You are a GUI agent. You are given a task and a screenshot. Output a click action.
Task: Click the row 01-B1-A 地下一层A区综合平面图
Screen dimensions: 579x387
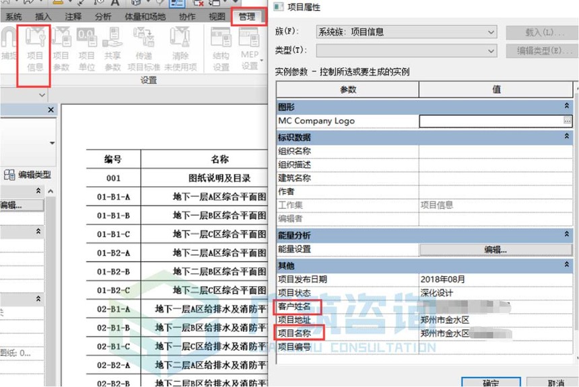177,197
